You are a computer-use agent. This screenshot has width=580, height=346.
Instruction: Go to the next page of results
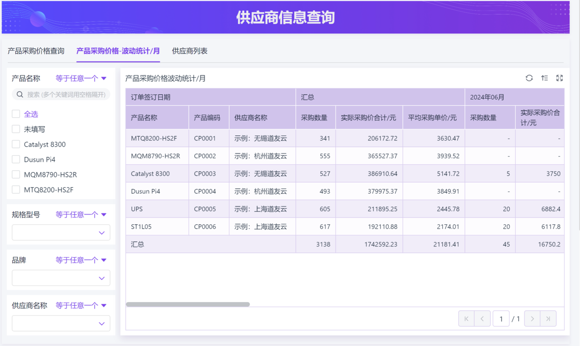[x=532, y=319]
